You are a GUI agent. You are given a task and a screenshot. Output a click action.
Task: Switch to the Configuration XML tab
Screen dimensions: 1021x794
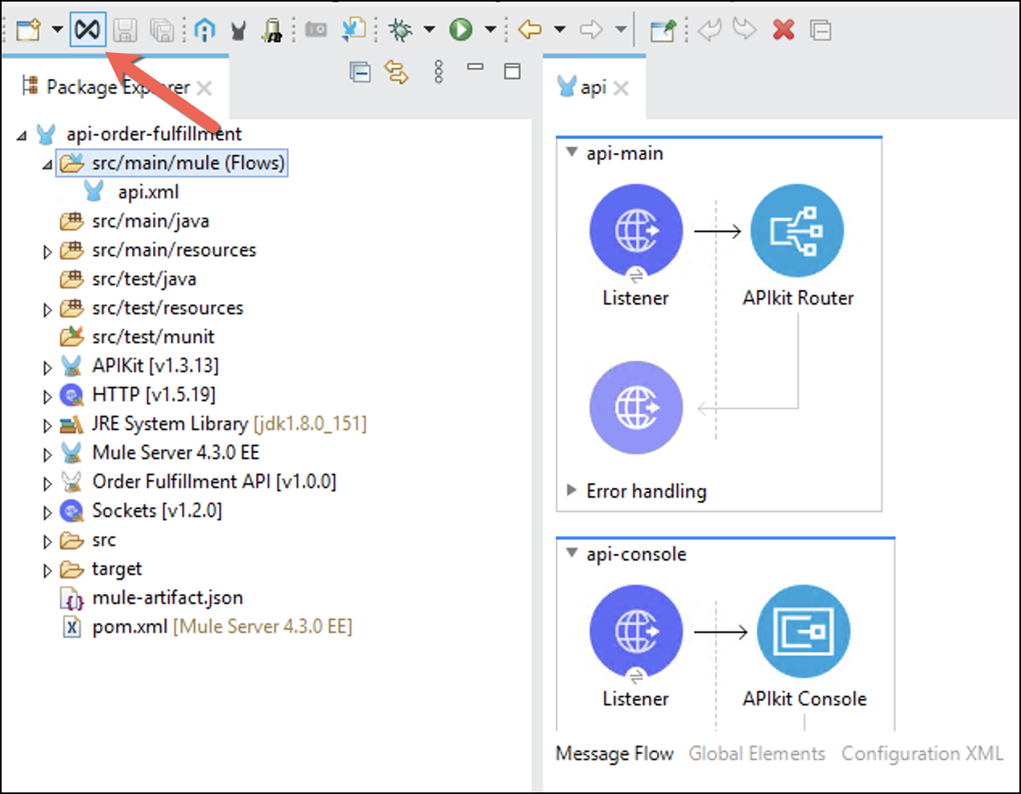923,754
